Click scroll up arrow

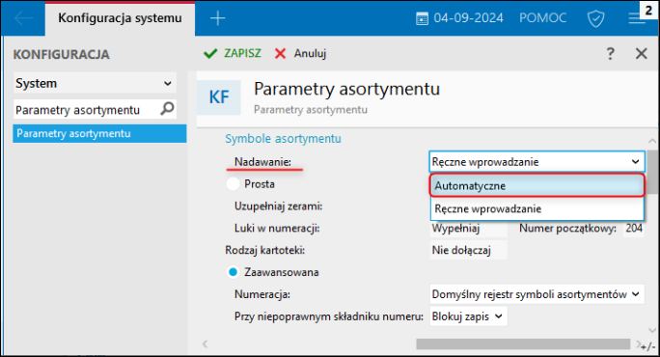[x=652, y=141]
